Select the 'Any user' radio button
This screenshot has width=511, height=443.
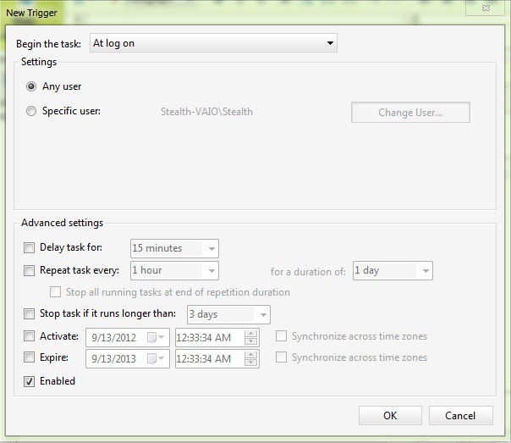point(31,86)
